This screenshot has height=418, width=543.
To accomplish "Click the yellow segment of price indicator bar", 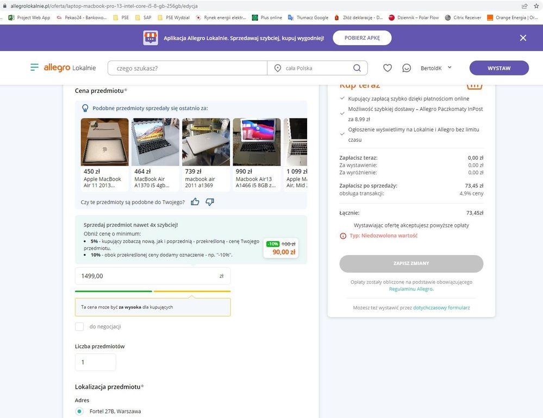I will [x=192, y=291].
